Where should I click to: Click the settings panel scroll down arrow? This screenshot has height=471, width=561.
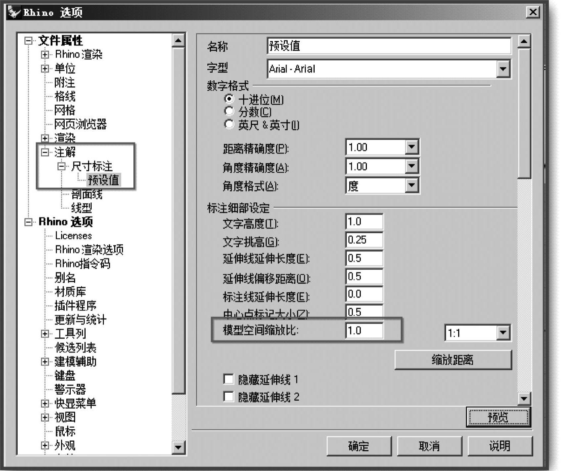click(524, 398)
